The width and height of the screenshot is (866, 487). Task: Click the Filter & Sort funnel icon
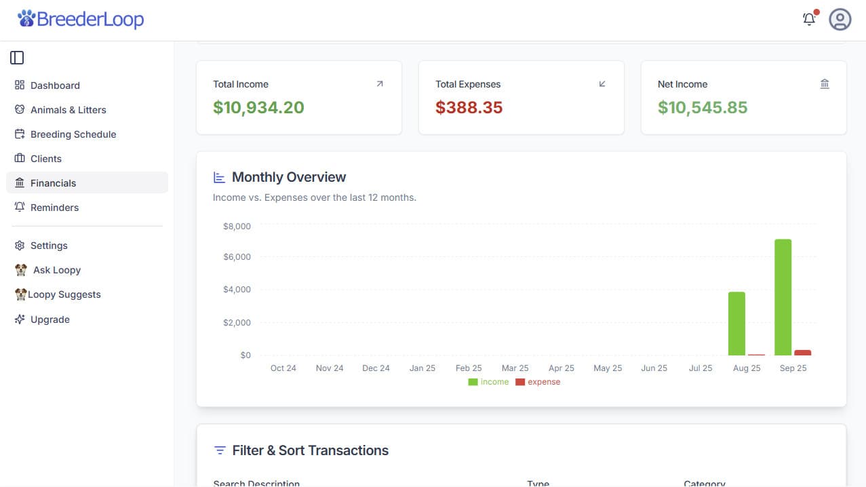pyautogui.click(x=220, y=450)
